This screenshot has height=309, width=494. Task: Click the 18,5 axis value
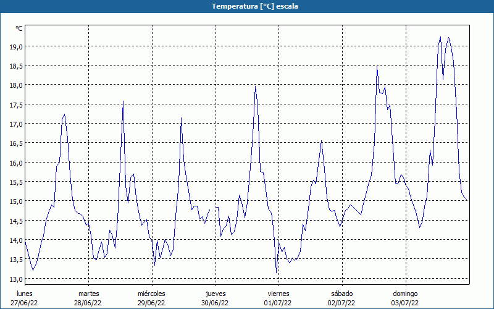(16, 66)
